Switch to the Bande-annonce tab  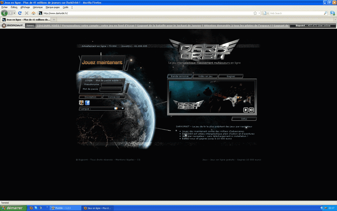(180, 76)
